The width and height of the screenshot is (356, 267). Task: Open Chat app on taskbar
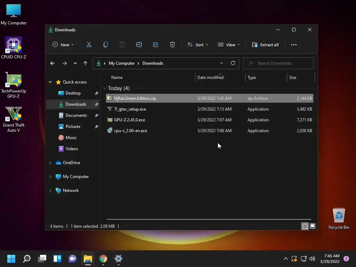click(72, 258)
